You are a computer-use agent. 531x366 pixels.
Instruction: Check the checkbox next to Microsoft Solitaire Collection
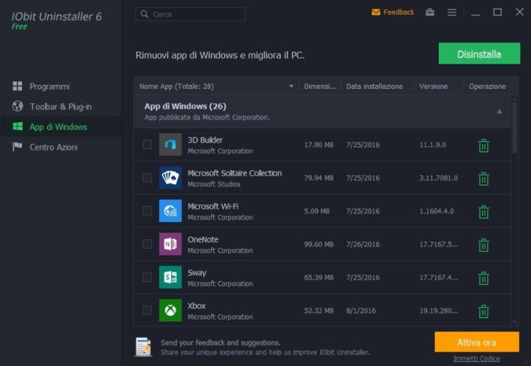147,178
